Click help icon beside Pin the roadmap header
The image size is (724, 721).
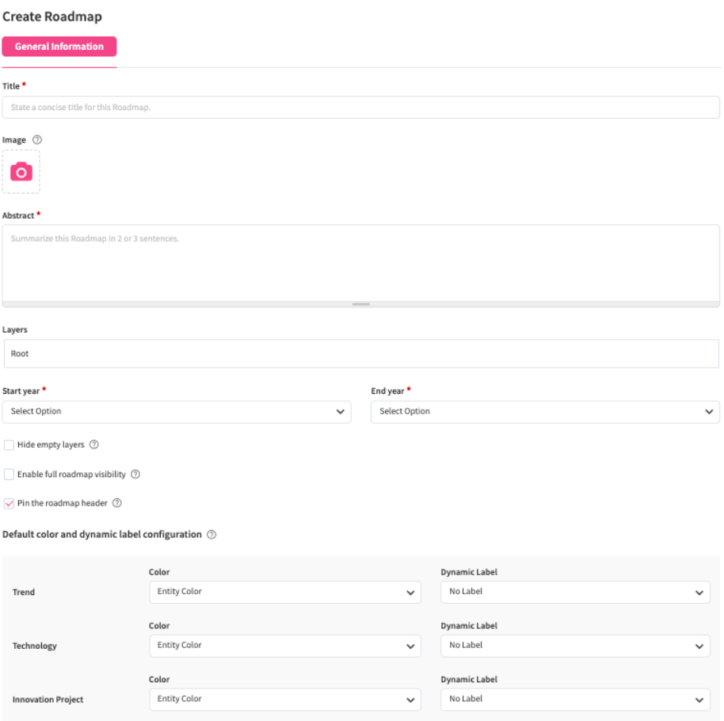tap(116, 503)
